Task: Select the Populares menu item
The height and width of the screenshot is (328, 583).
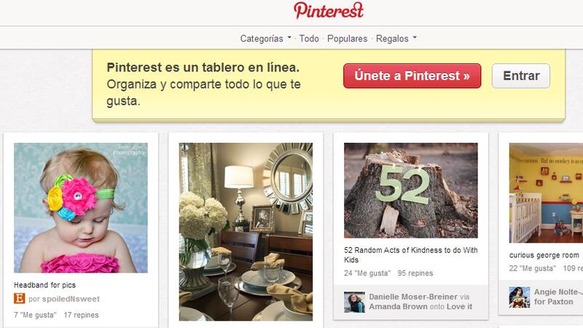Action: click(348, 39)
